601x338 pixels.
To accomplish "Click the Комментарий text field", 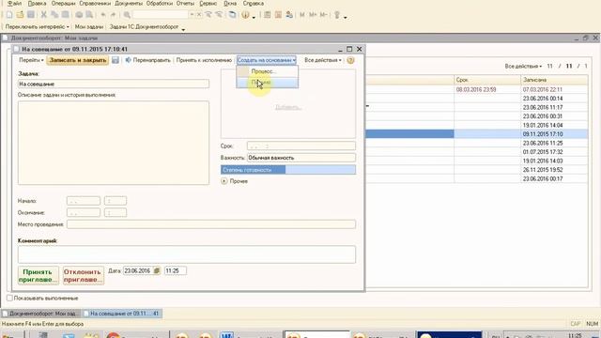I will (x=187, y=254).
